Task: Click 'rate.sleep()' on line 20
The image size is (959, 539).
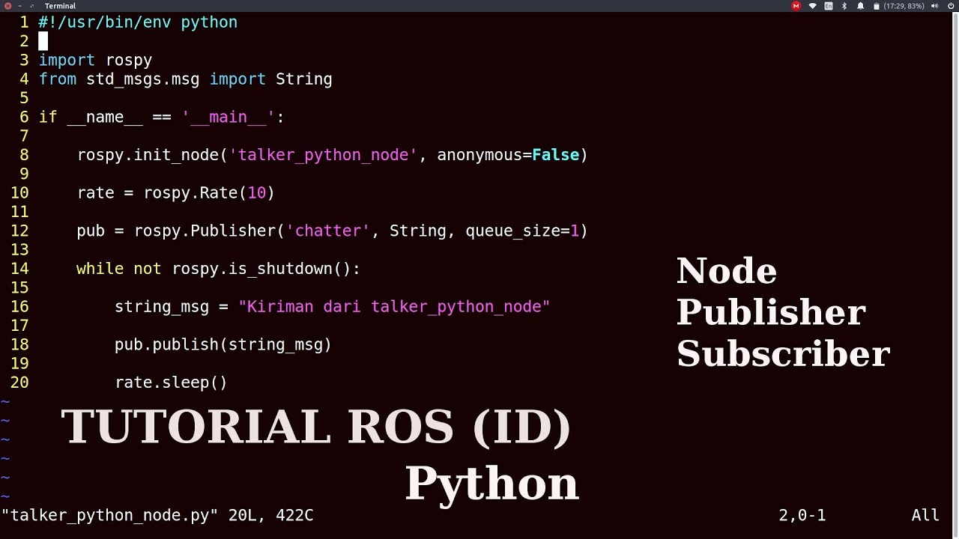Action: coord(171,383)
